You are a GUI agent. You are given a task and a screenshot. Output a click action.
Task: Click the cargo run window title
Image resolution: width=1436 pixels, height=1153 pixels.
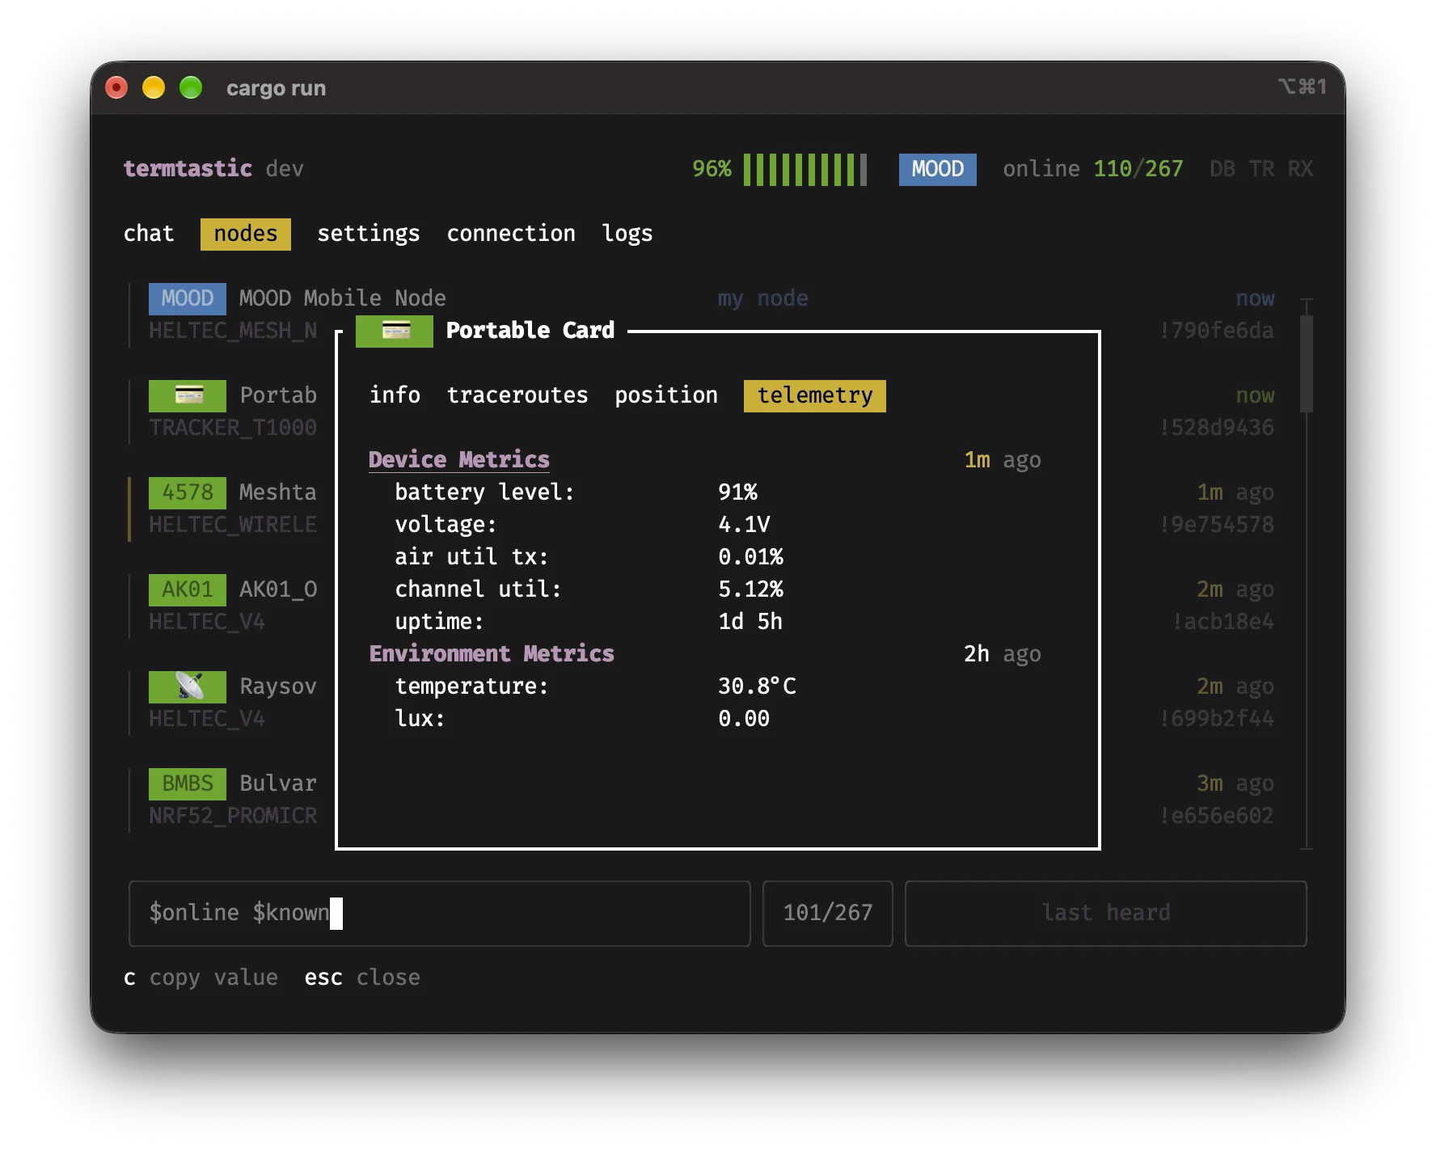[x=276, y=88]
